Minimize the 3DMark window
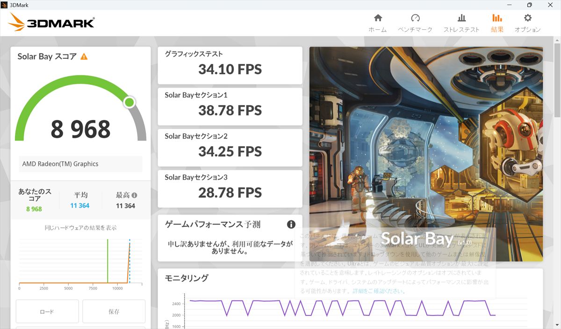561x329 pixels. (509, 5)
